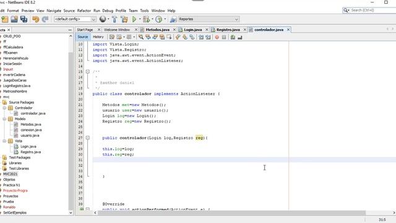Click the first editor toolbar icon after History
Image resolution: width=396 pixels, height=223 pixels.
click(x=111, y=37)
